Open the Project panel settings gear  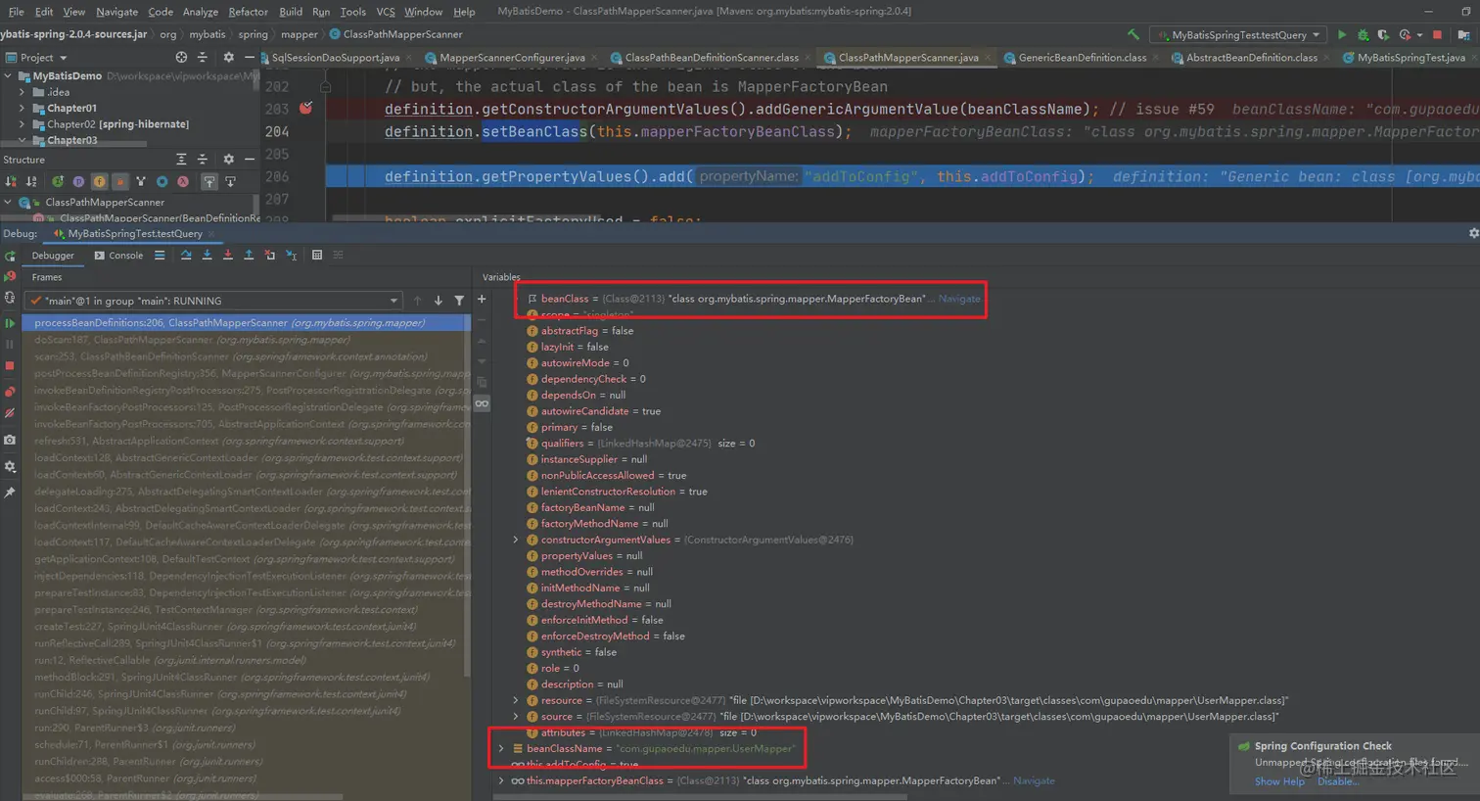point(228,58)
